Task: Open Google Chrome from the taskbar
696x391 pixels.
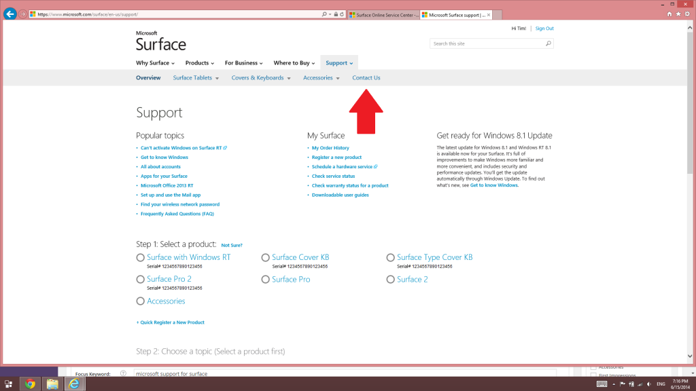Action: (30, 384)
